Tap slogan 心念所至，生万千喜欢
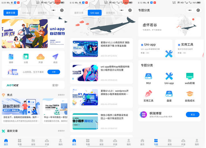 click(33, 72)
